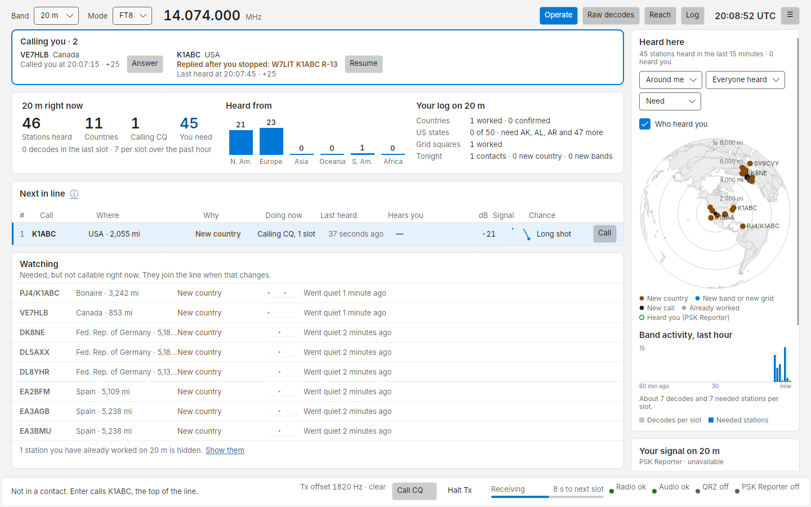The width and height of the screenshot is (811, 507).
Task: Switch to the Raw decodes tab
Action: click(611, 15)
